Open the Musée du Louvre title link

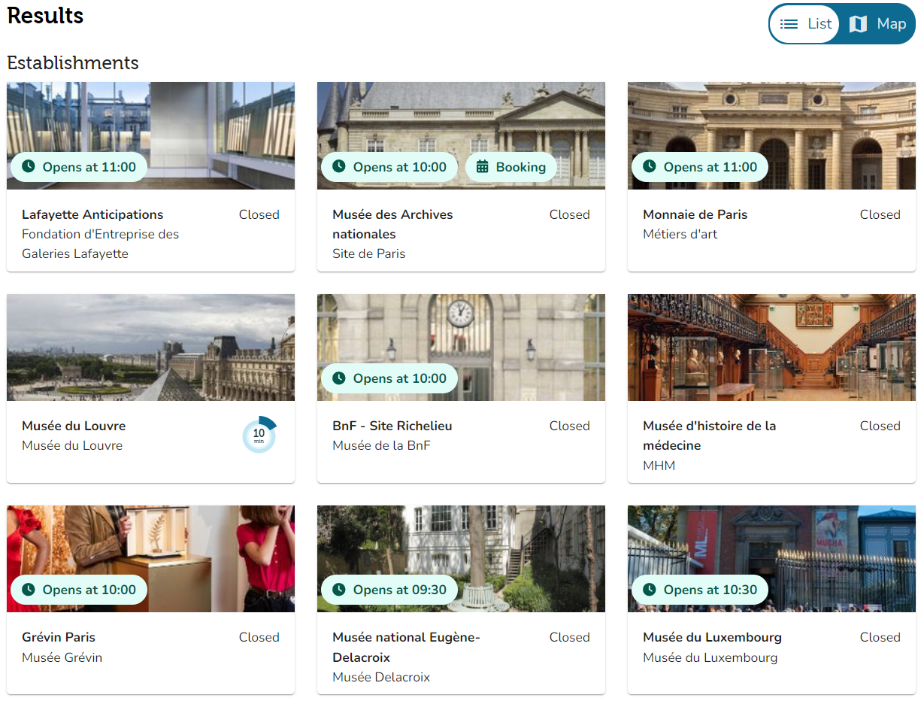[x=74, y=426]
